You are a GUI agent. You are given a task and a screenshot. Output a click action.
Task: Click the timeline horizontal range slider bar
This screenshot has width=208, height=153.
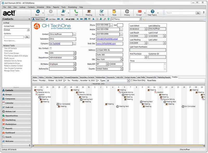[119, 146]
